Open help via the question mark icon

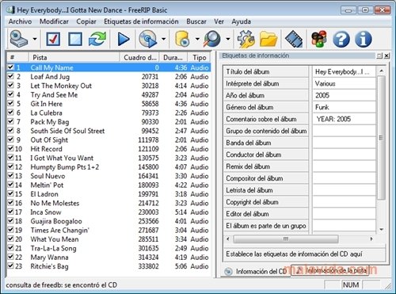tap(341, 39)
